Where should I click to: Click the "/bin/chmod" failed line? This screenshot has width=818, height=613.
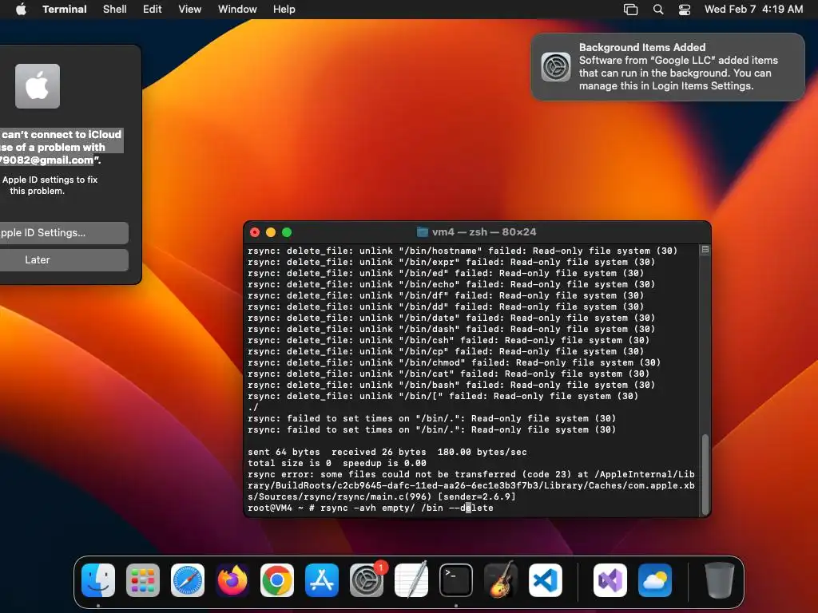454,362
